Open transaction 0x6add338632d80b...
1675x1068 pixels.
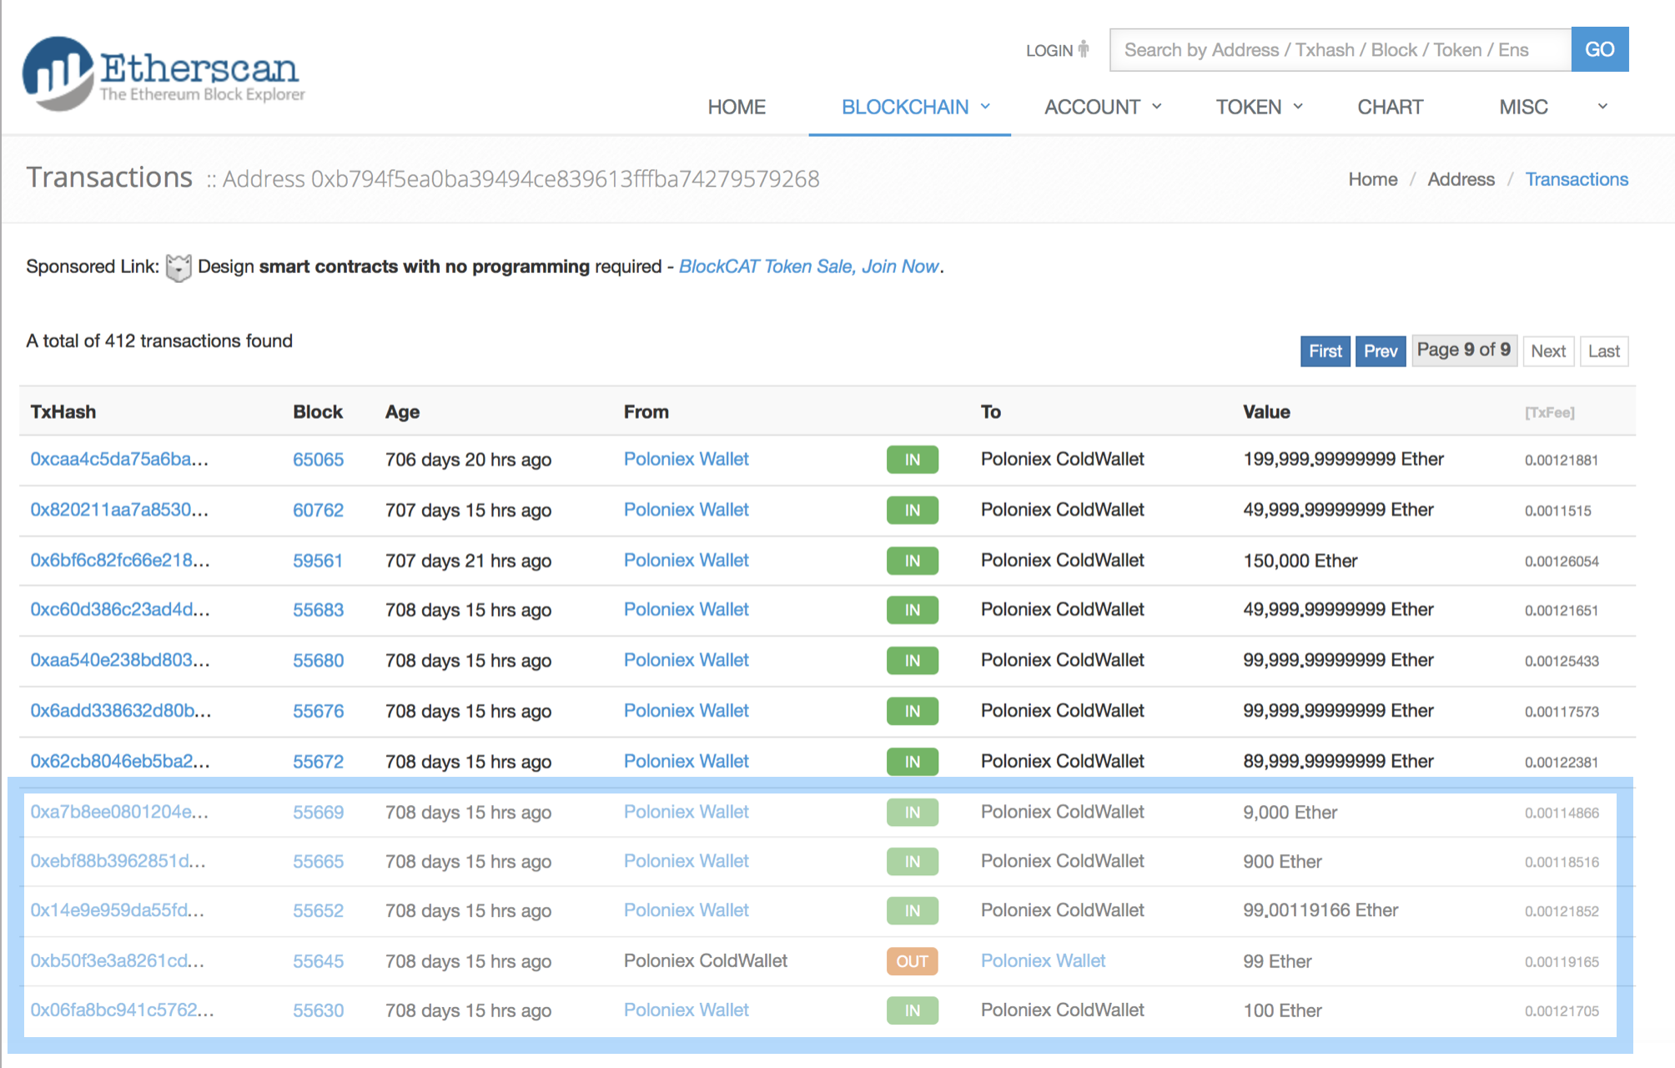tap(121, 710)
